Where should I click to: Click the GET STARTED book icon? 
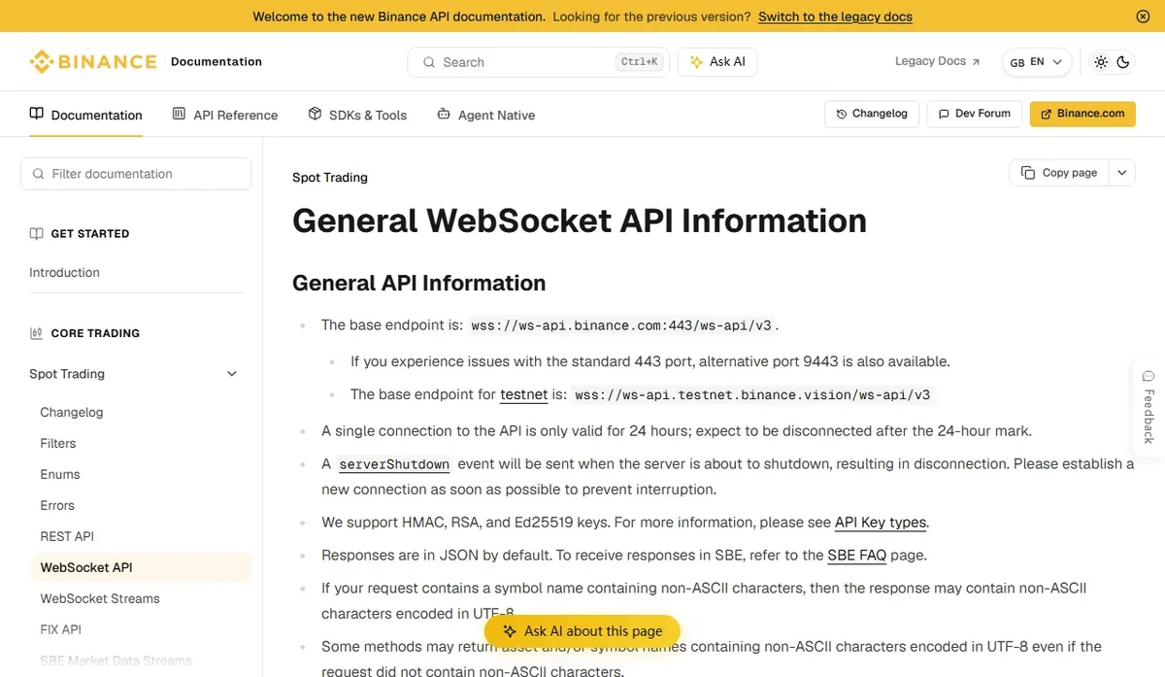[36, 233]
